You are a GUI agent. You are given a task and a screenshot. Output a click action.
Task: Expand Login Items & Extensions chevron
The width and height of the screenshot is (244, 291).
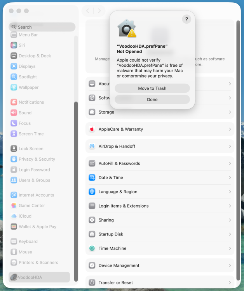coord(230,206)
